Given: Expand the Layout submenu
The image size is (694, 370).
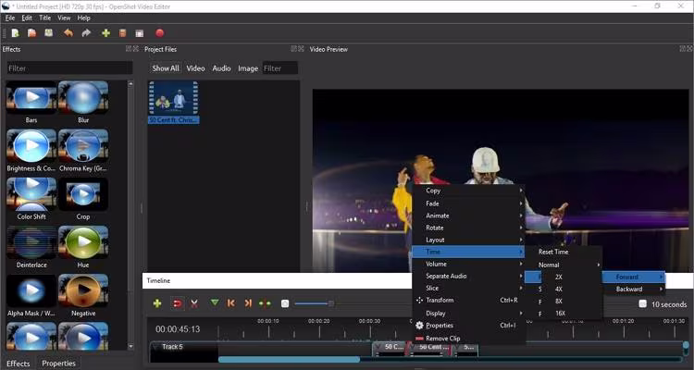Looking at the screenshot, I should 468,240.
